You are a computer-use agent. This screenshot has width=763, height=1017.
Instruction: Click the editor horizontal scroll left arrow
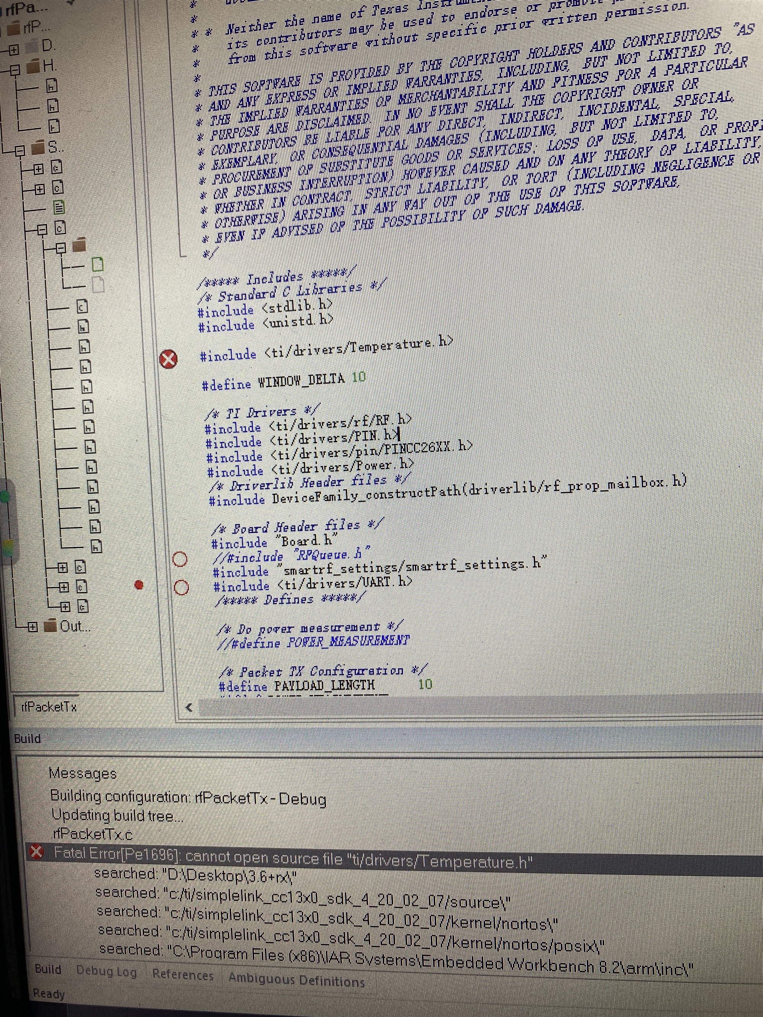[188, 708]
